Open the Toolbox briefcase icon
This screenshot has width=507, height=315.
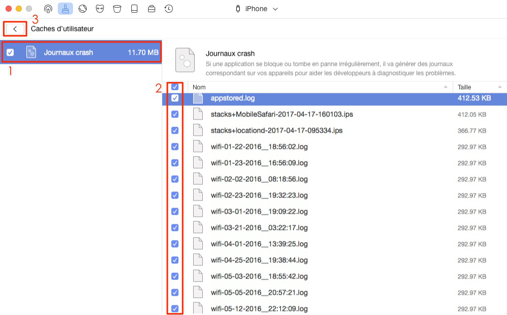point(151,9)
